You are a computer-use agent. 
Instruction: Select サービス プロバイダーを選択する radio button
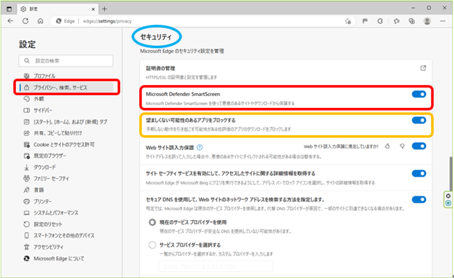point(153,245)
